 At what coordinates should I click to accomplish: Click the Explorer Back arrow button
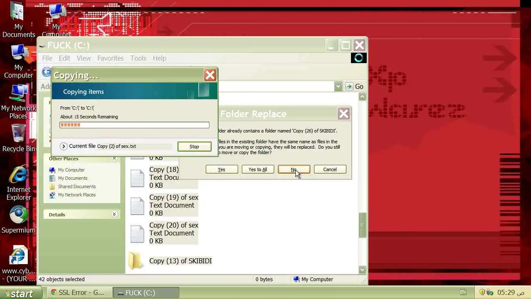(46, 72)
